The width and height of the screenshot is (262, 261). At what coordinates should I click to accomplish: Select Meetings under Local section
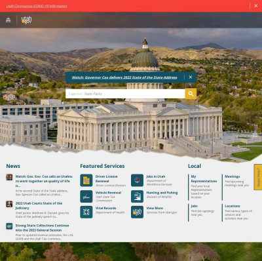coord(233,176)
